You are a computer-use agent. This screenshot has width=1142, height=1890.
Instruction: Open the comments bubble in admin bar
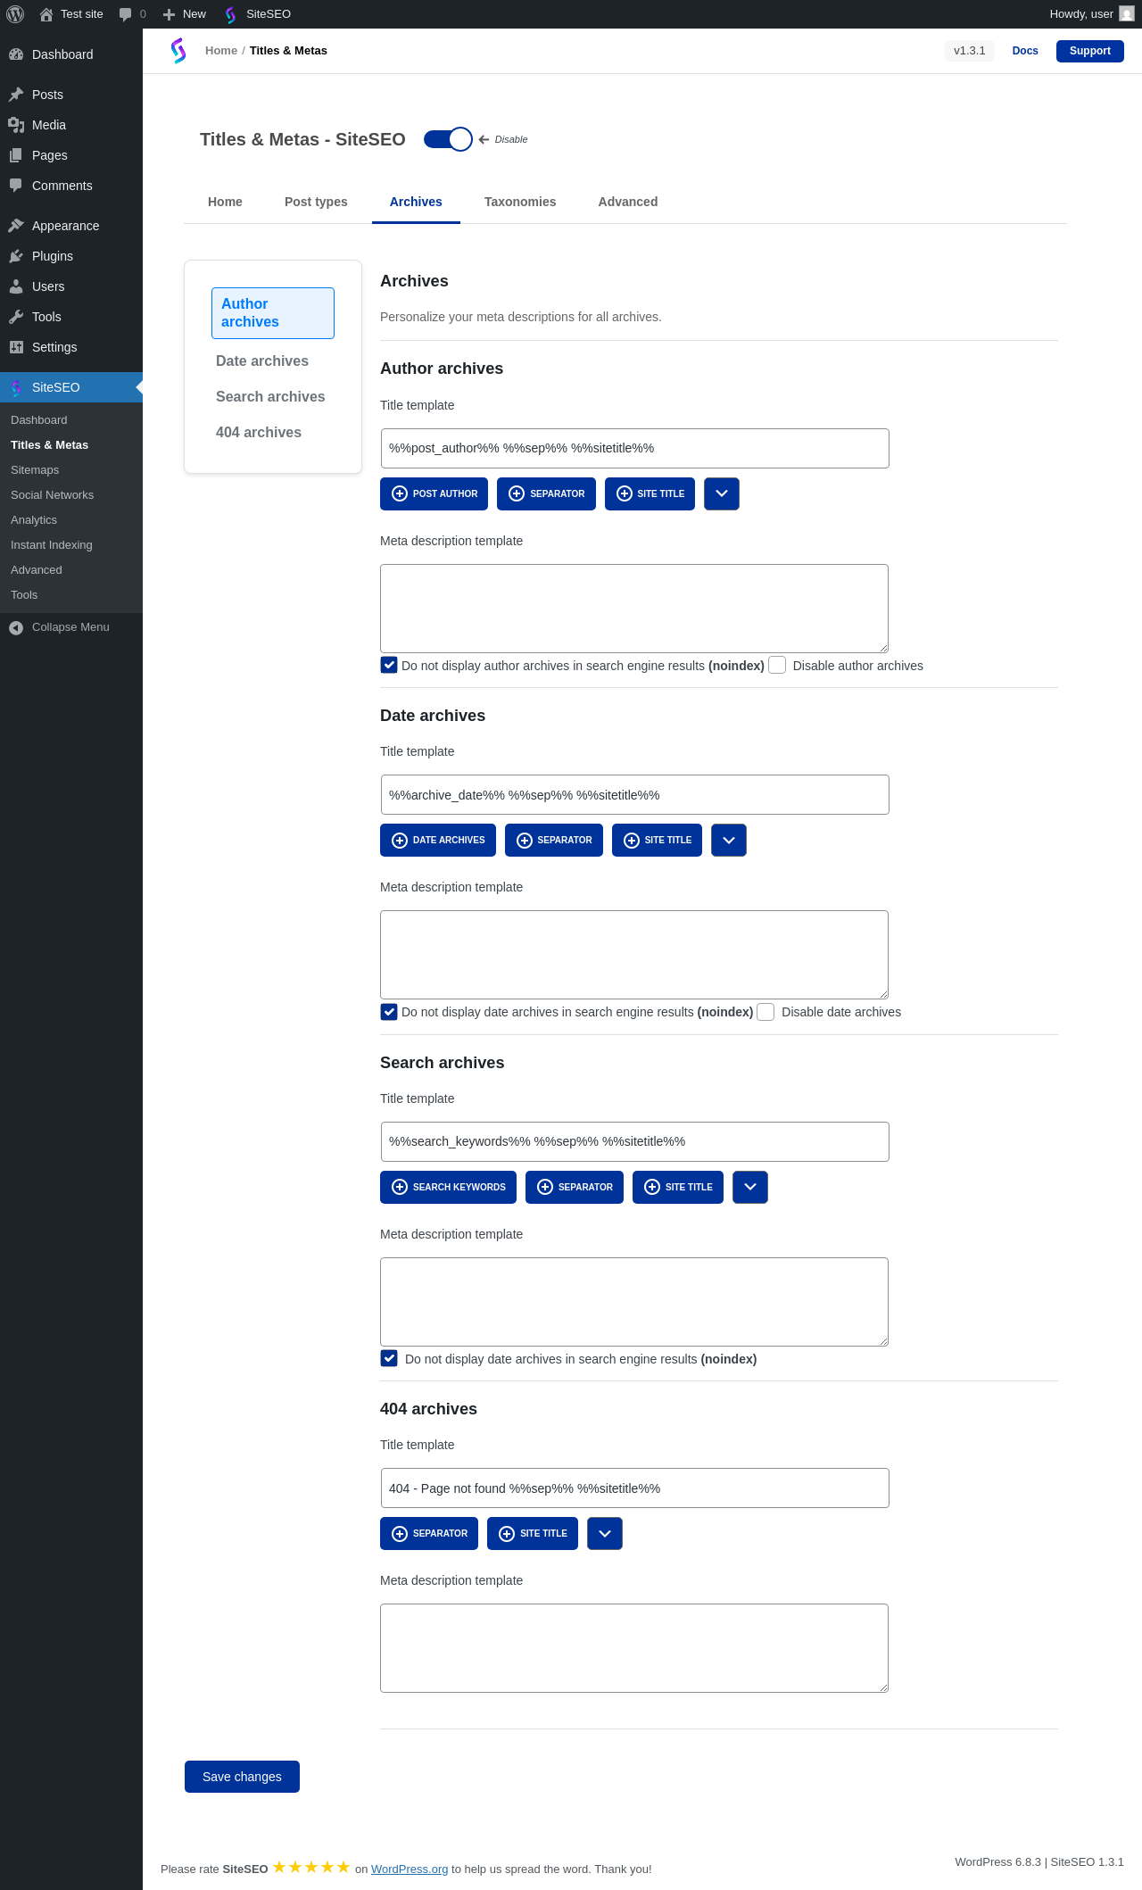pyautogui.click(x=125, y=14)
